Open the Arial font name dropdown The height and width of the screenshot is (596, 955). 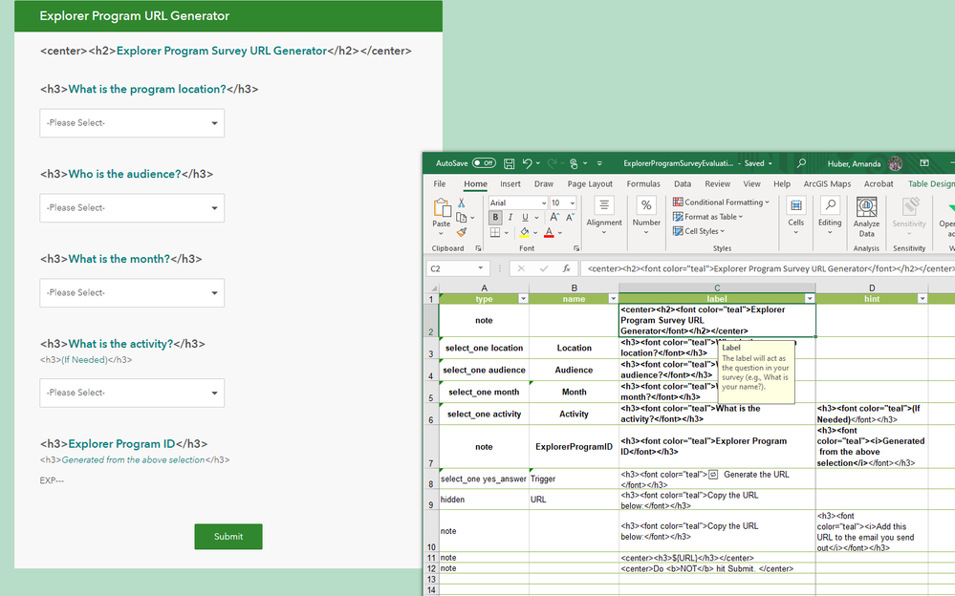[x=517, y=202]
